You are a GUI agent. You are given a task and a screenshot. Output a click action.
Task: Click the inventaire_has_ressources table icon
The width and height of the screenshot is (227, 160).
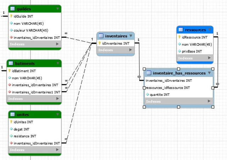coord(149,73)
